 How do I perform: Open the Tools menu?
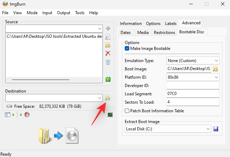(x=80, y=13)
